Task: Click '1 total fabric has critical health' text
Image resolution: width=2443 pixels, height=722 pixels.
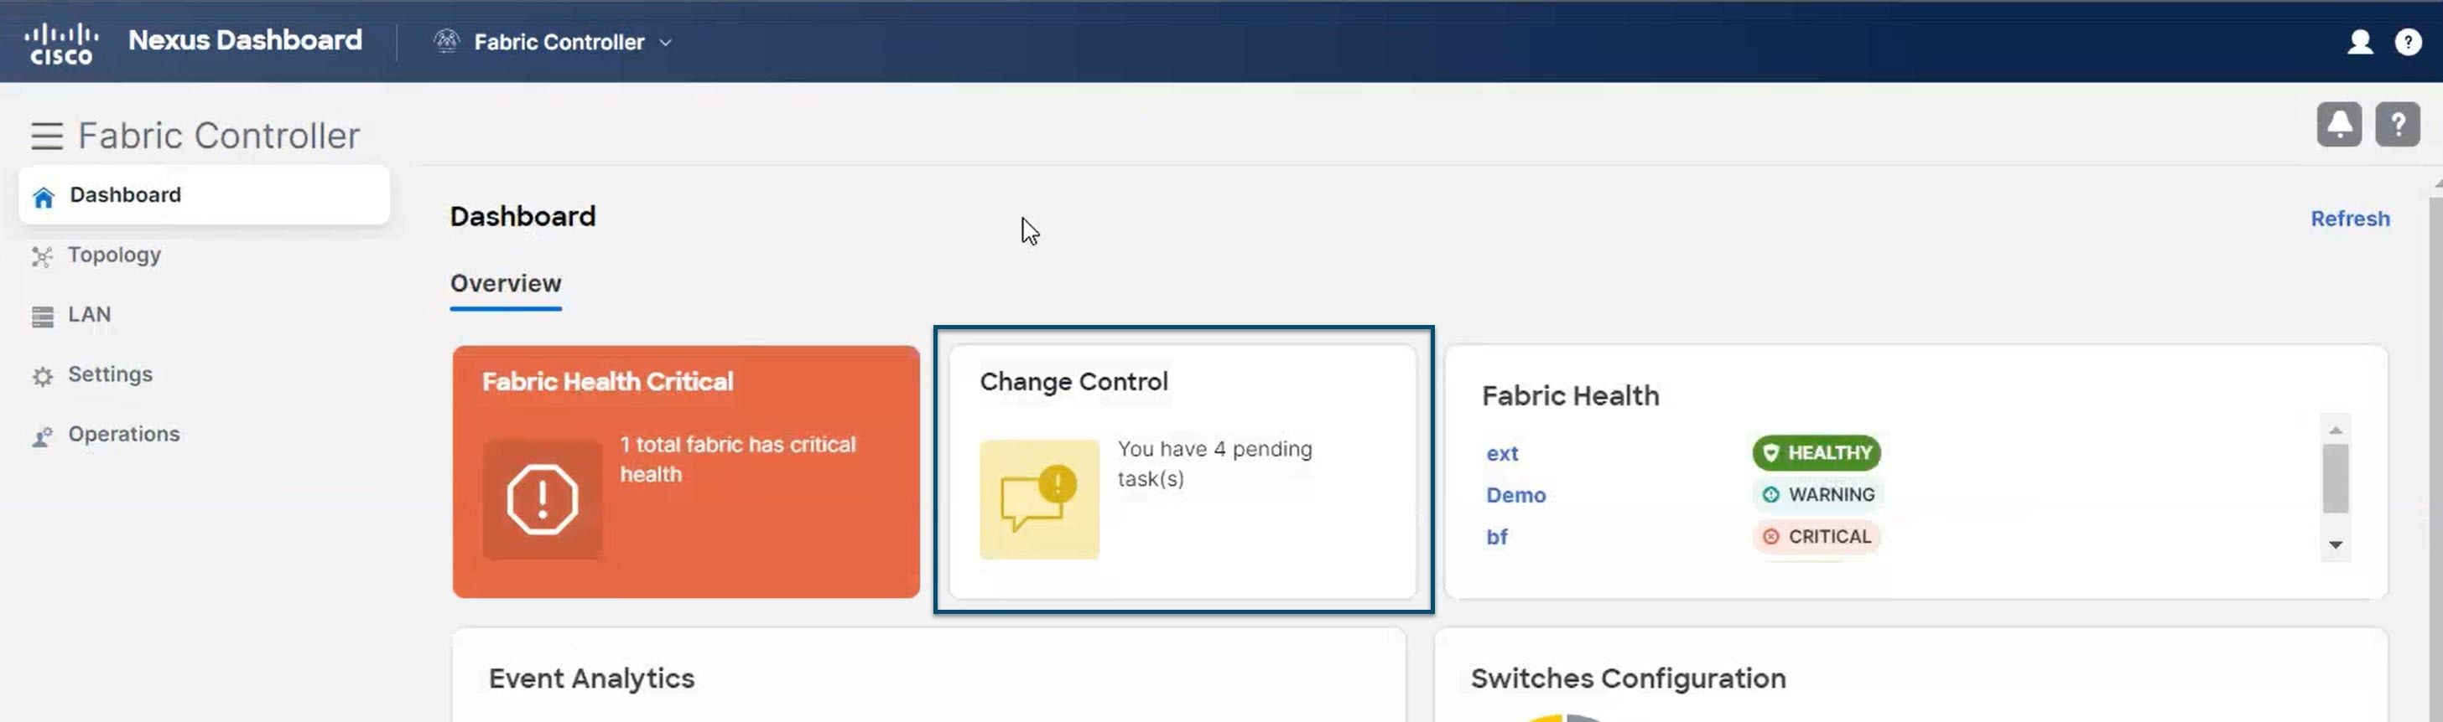Action: tap(738, 460)
